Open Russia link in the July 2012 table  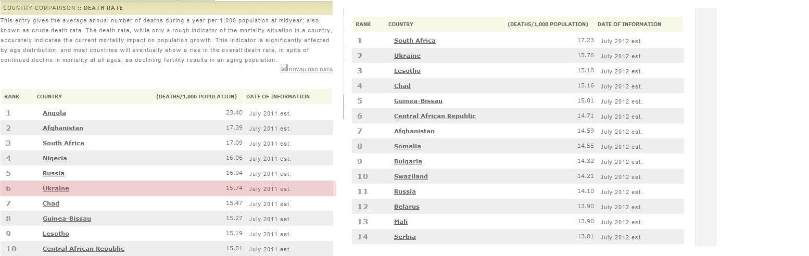coord(404,191)
